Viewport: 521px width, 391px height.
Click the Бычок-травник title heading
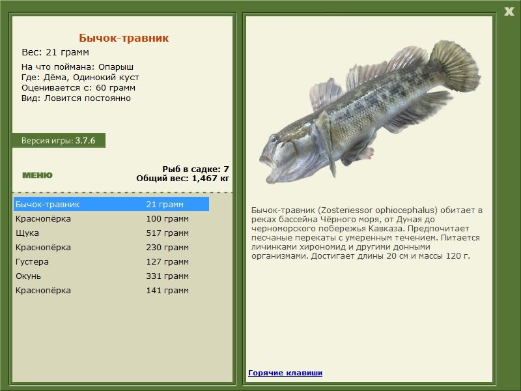pos(124,38)
